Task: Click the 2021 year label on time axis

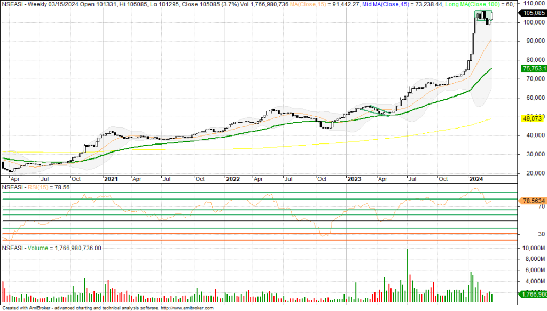Action: [111, 179]
